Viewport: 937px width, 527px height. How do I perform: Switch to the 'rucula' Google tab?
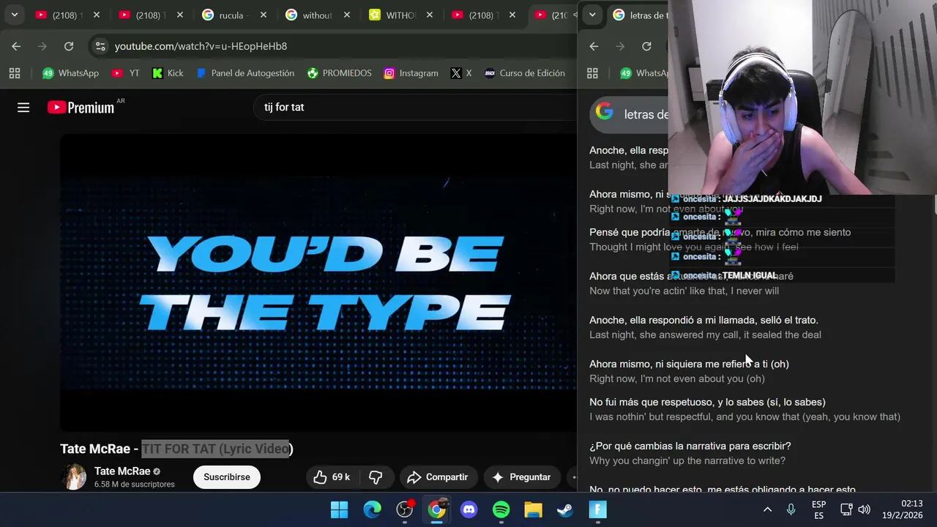233,15
